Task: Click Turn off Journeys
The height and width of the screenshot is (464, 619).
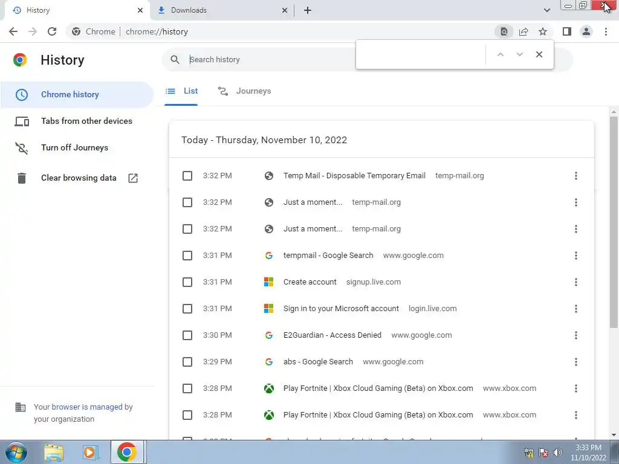Action: [77, 147]
